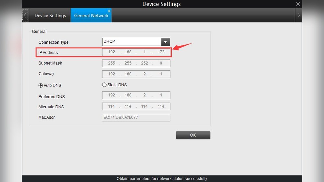Click the IP Address input field

(x=136, y=52)
